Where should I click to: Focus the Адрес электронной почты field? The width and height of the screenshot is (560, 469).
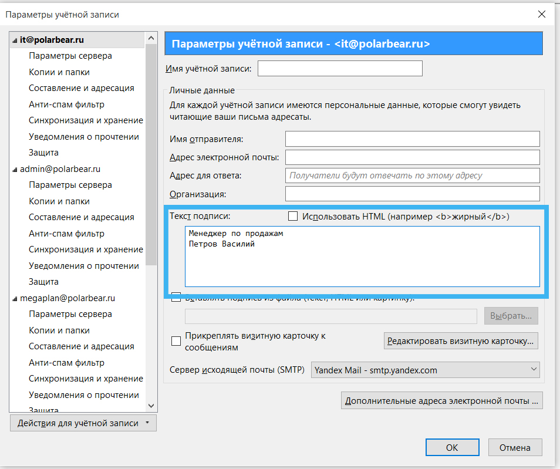click(413, 157)
